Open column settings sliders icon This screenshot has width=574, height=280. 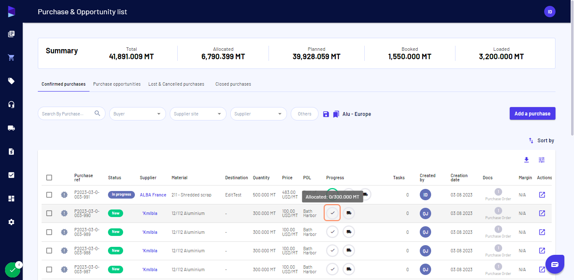click(542, 160)
